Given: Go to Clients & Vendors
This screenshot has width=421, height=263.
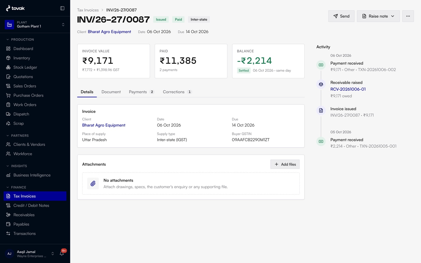Looking at the screenshot, I should [x=35, y=144].
